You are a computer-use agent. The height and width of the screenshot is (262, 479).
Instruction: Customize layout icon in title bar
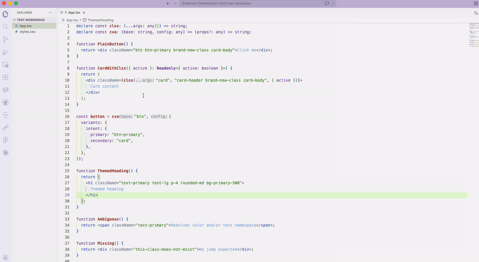coord(475,3)
